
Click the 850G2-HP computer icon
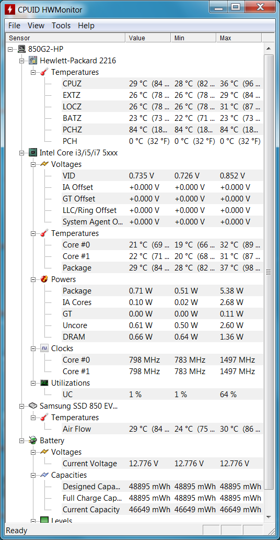pos(21,49)
